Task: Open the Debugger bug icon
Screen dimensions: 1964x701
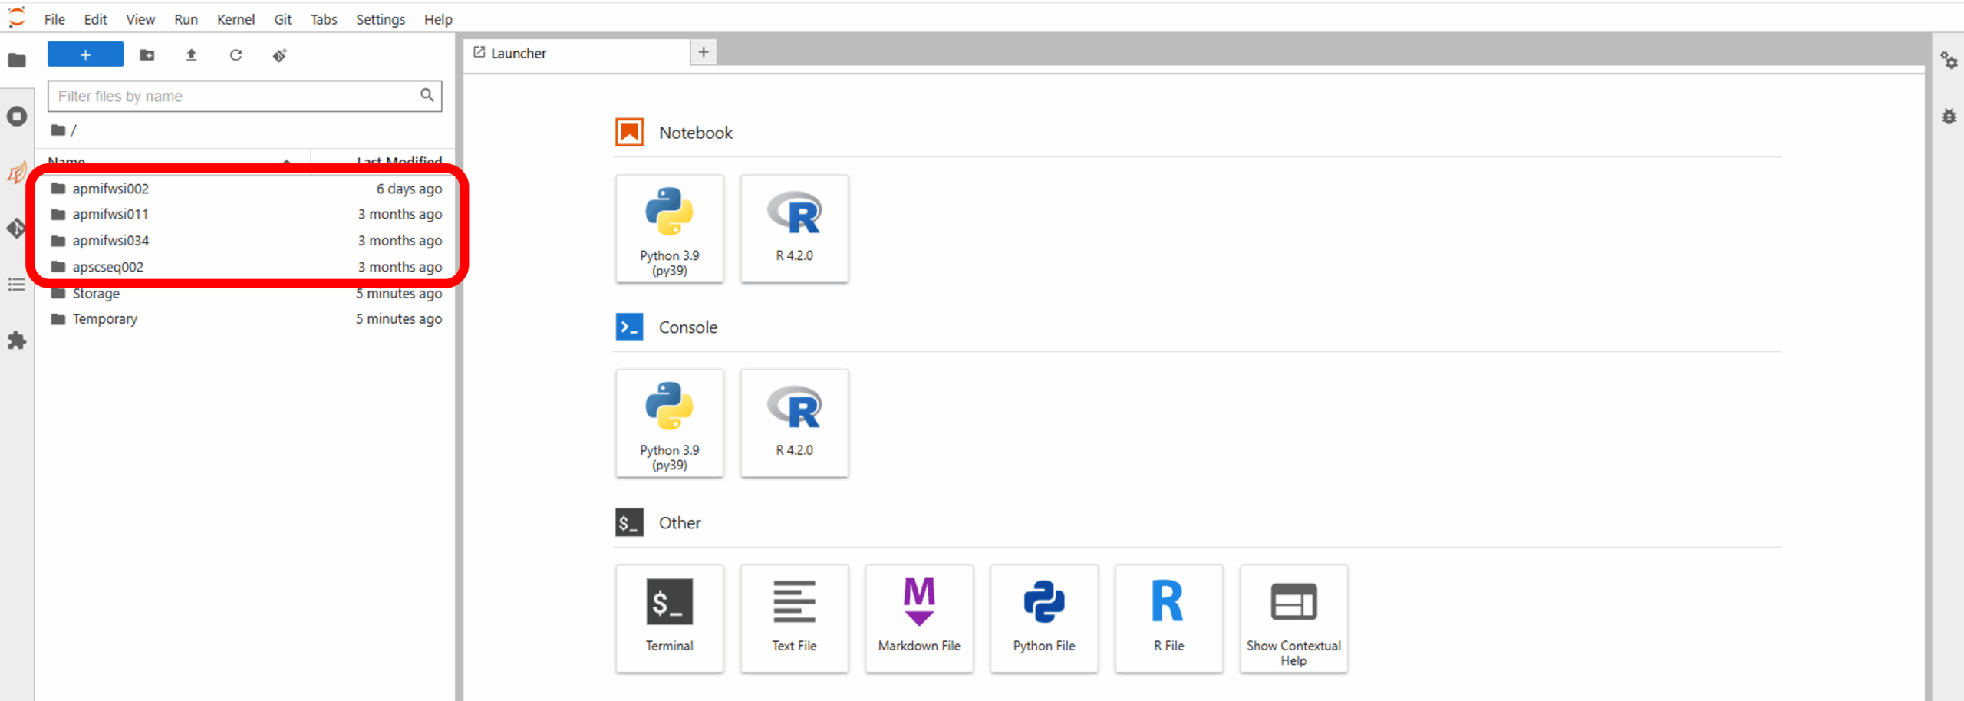Action: [1949, 117]
